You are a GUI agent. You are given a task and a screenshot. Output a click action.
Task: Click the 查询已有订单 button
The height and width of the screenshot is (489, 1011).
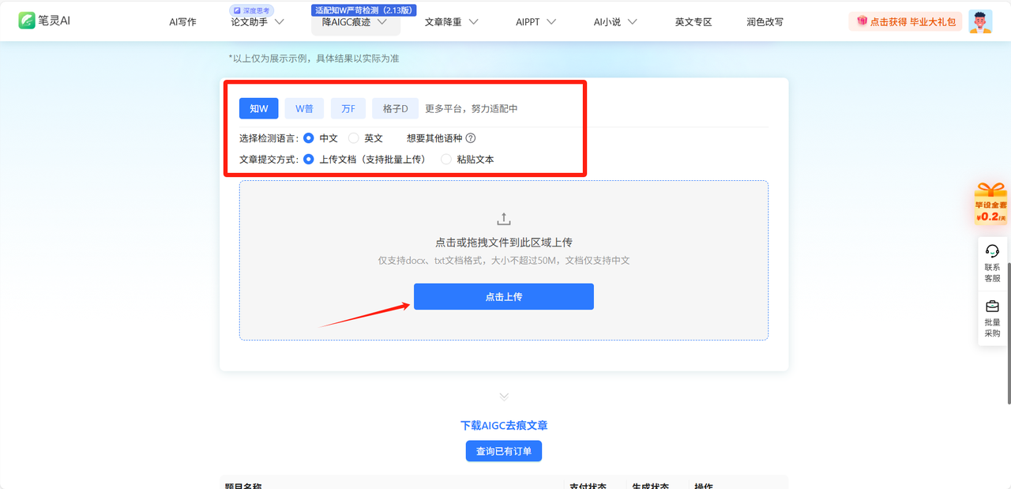pyautogui.click(x=504, y=451)
